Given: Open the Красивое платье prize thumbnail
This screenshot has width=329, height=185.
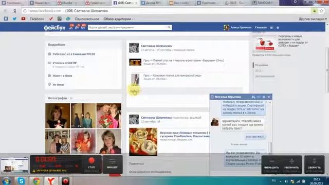Looking at the screenshot, I should coord(135,79).
